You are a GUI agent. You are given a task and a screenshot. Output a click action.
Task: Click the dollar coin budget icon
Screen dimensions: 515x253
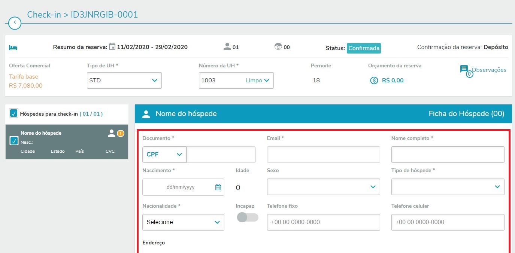click(x=374, y=80)
